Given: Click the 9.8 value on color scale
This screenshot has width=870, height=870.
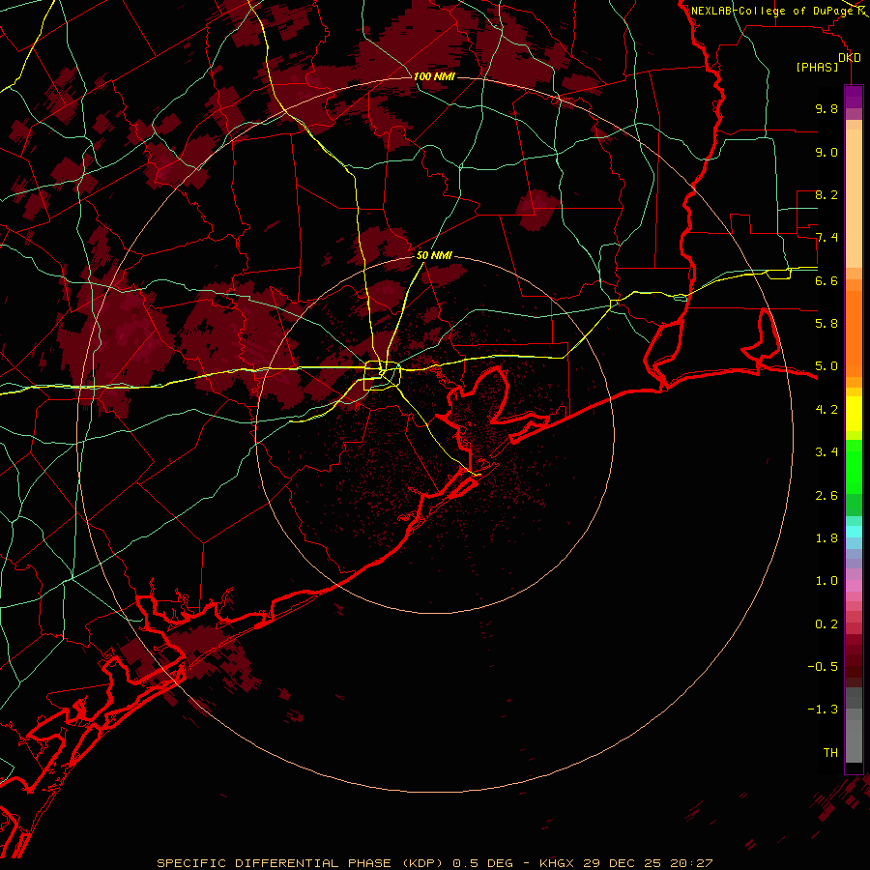Looking at the screenshot, I should click(826, 108).
